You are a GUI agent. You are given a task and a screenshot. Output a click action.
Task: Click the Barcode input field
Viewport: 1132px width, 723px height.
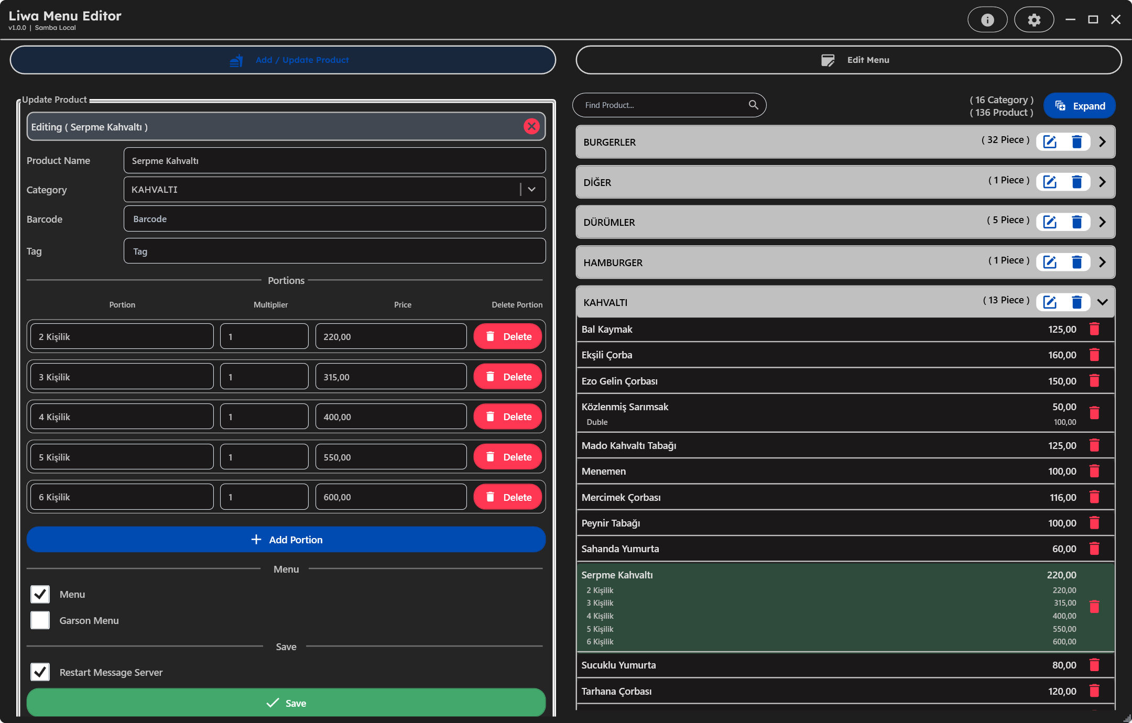(x=334, y=219)
